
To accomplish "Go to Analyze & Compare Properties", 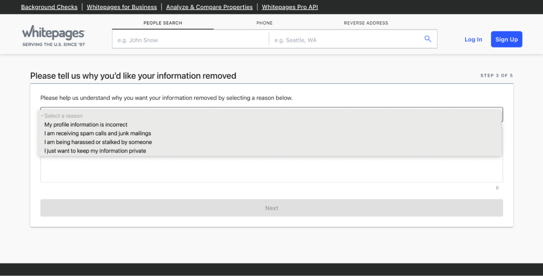I will tap(209, 7).
